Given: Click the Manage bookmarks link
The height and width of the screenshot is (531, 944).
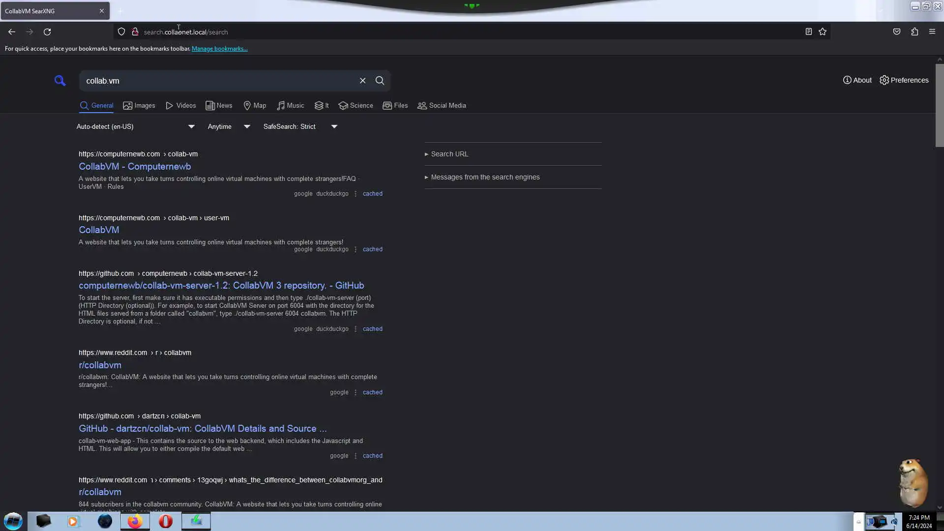Looking at the screenshot, I should pyautogui.click(x=219, y=49).
